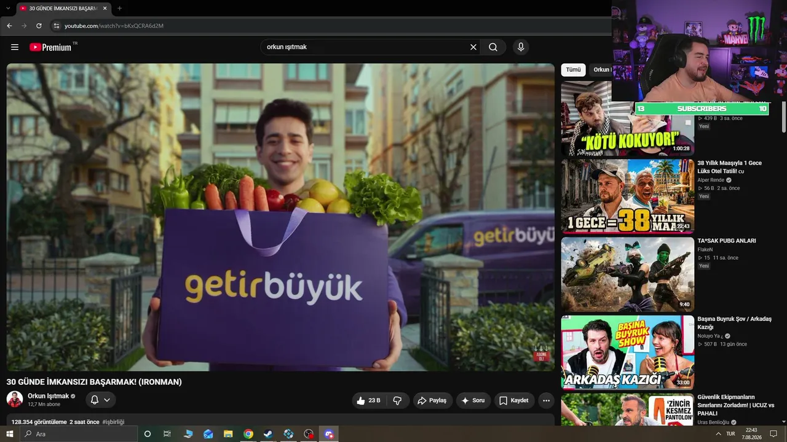Select the '30 GÜNDE İMKANSIZI BAŞARMAK' browser tab
787x442 pixels.
point(63,9)
